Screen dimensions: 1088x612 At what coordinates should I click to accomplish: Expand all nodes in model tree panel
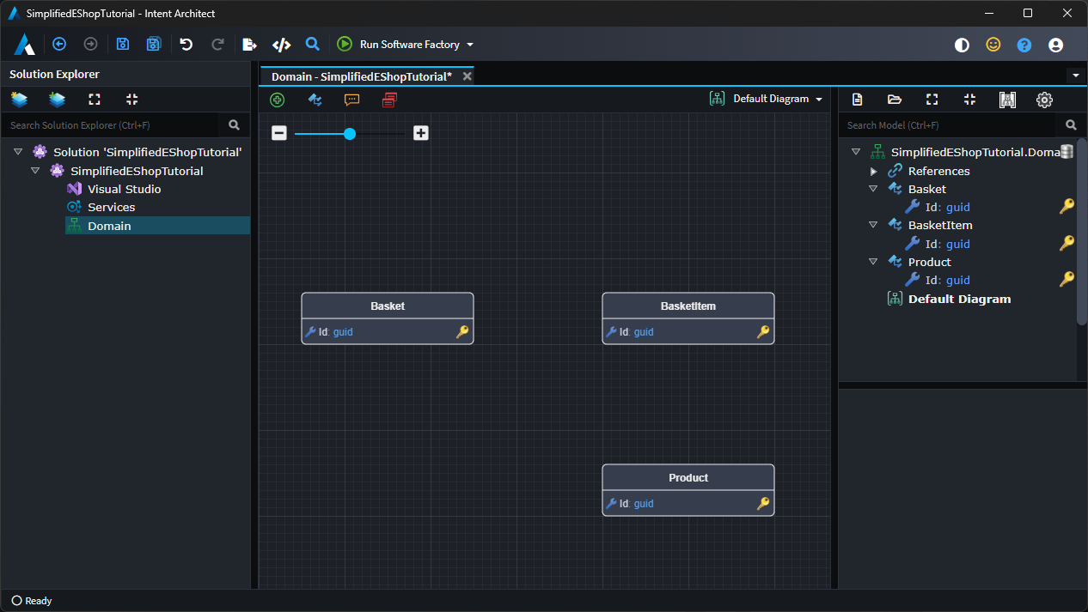click(932, 100)
